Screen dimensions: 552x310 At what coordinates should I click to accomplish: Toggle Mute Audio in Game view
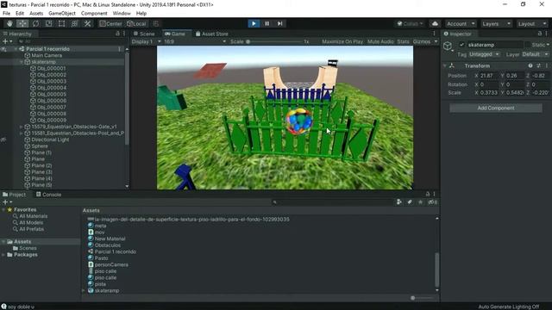(x=380, y=41)
